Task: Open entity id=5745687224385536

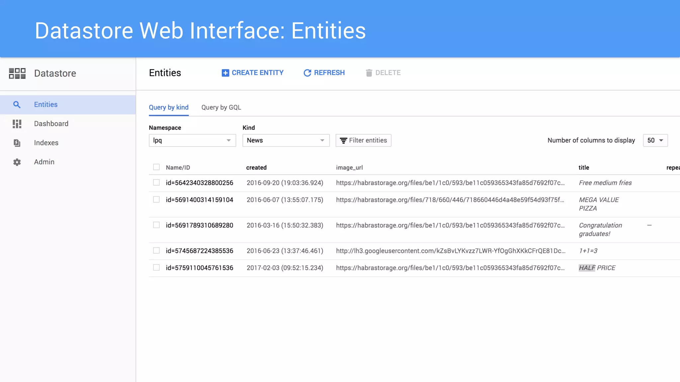Action: (200, 251)
